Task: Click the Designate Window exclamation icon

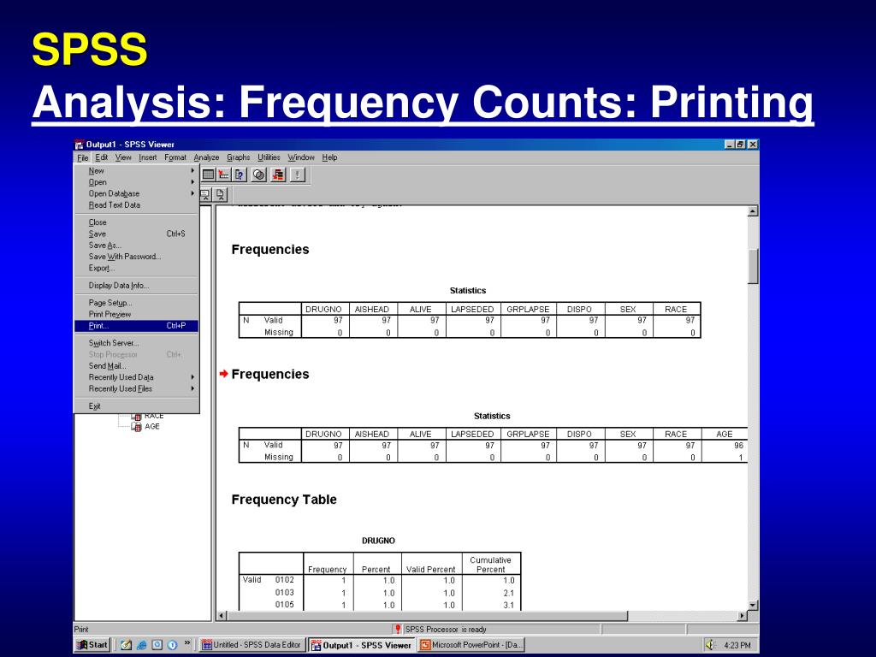Action: [298, 175]
